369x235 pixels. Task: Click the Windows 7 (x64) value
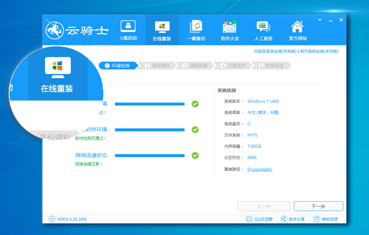click(263, 101)
